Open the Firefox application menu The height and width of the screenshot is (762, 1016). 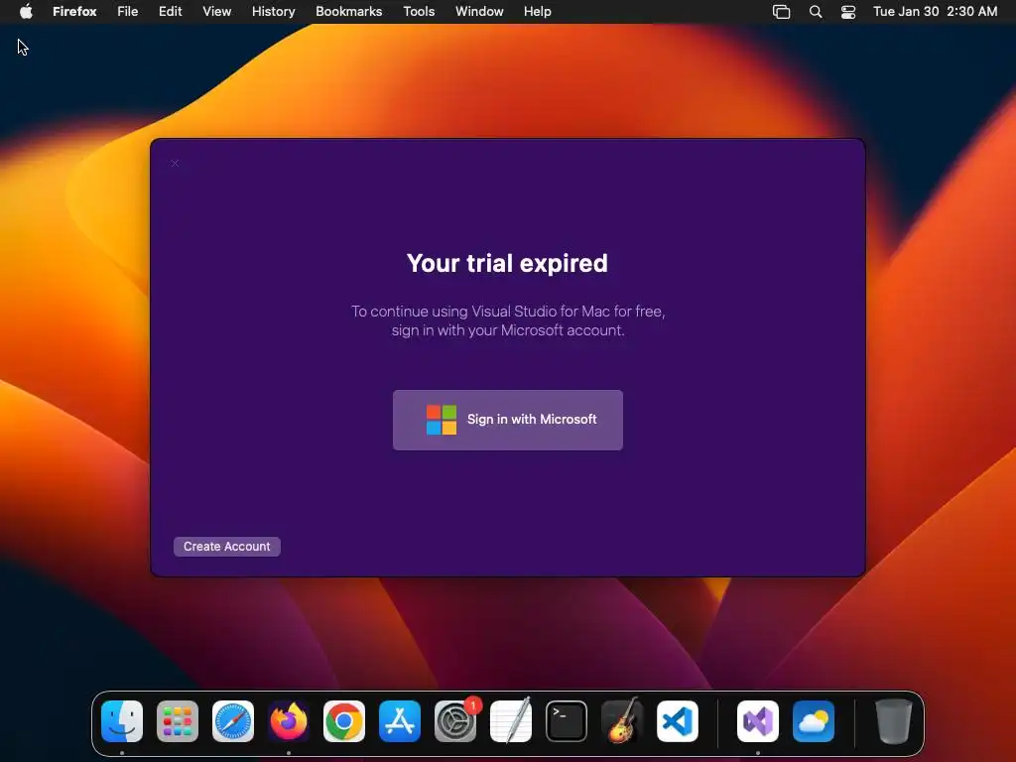pos(74,12)
